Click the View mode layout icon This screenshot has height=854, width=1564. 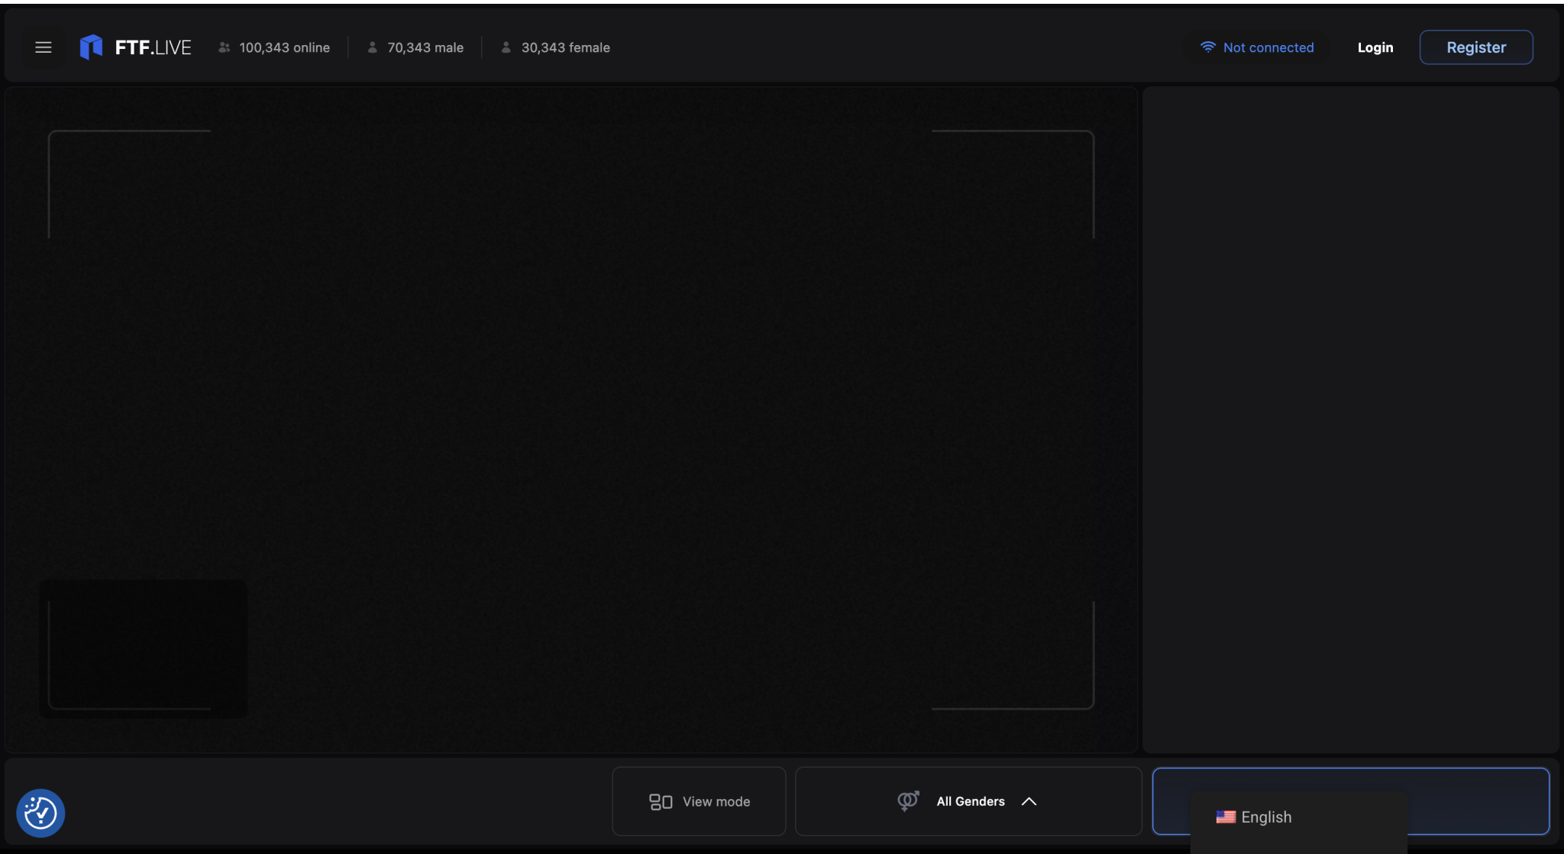(x=661, y=801)
